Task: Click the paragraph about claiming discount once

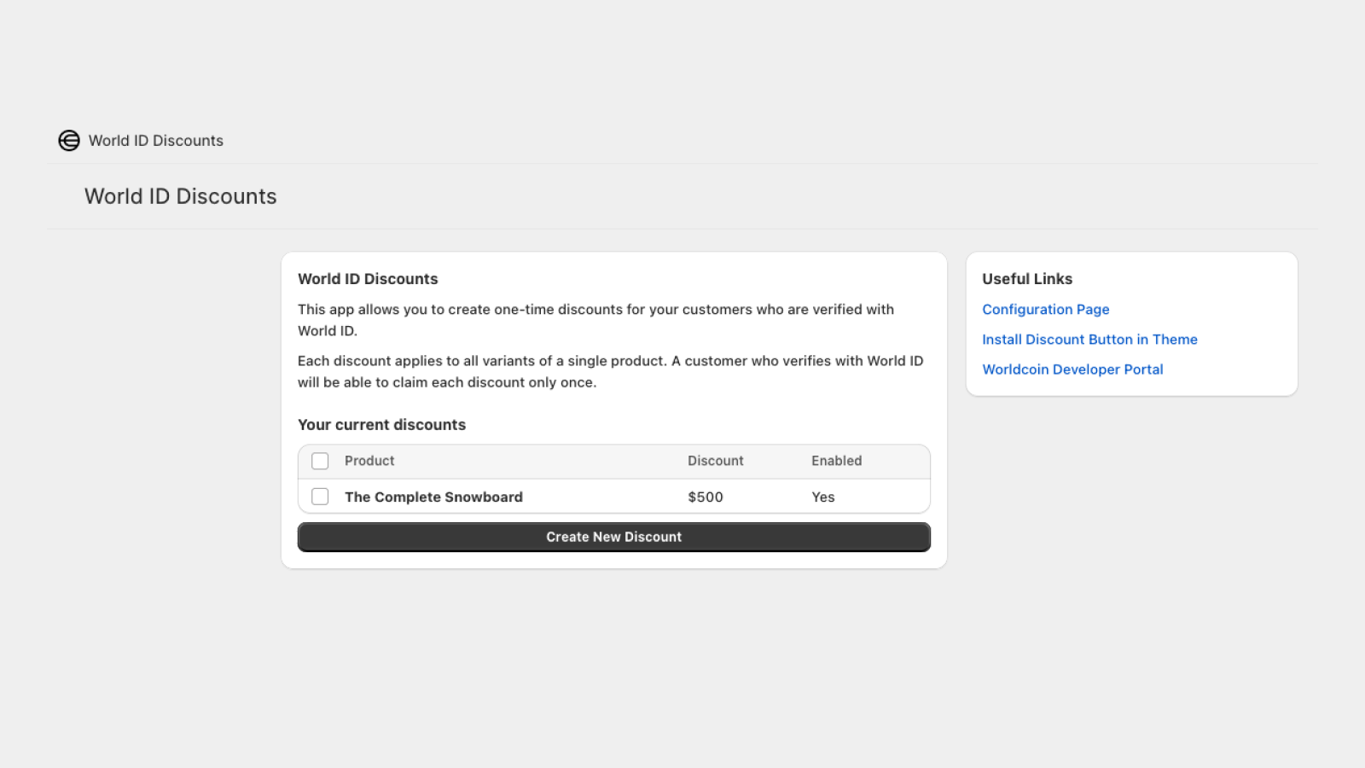Action: point(610,371)
